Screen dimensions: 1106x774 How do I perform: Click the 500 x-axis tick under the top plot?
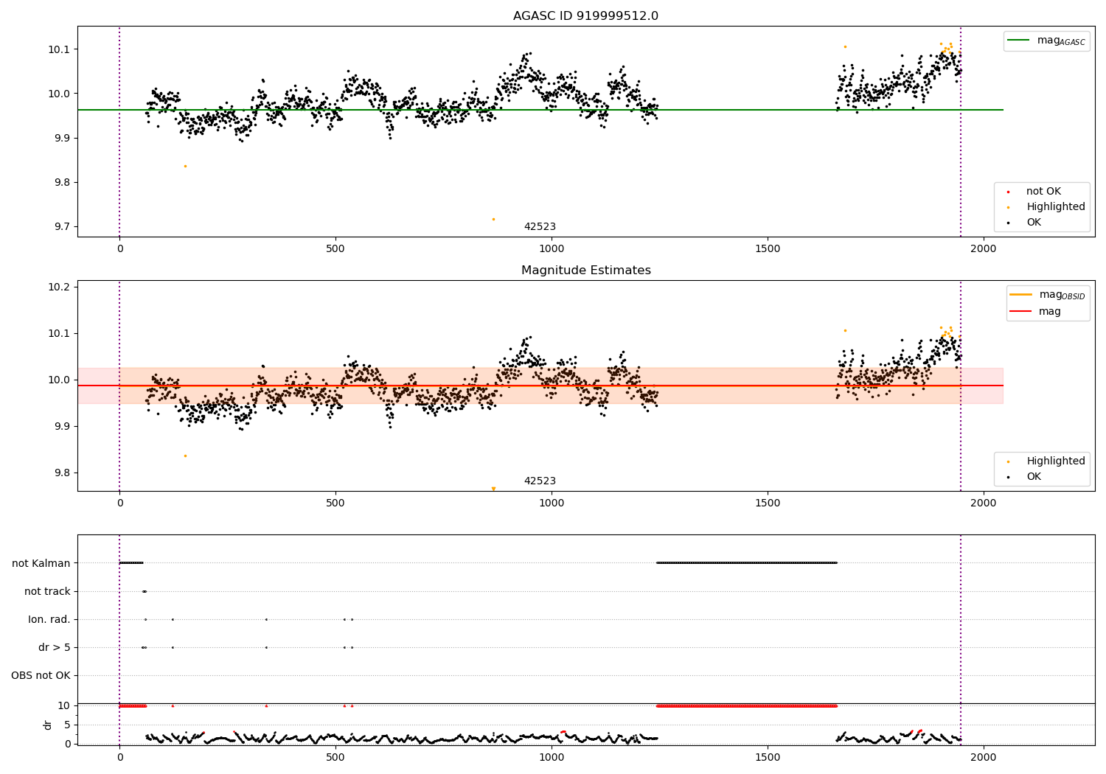click(335, 249)
